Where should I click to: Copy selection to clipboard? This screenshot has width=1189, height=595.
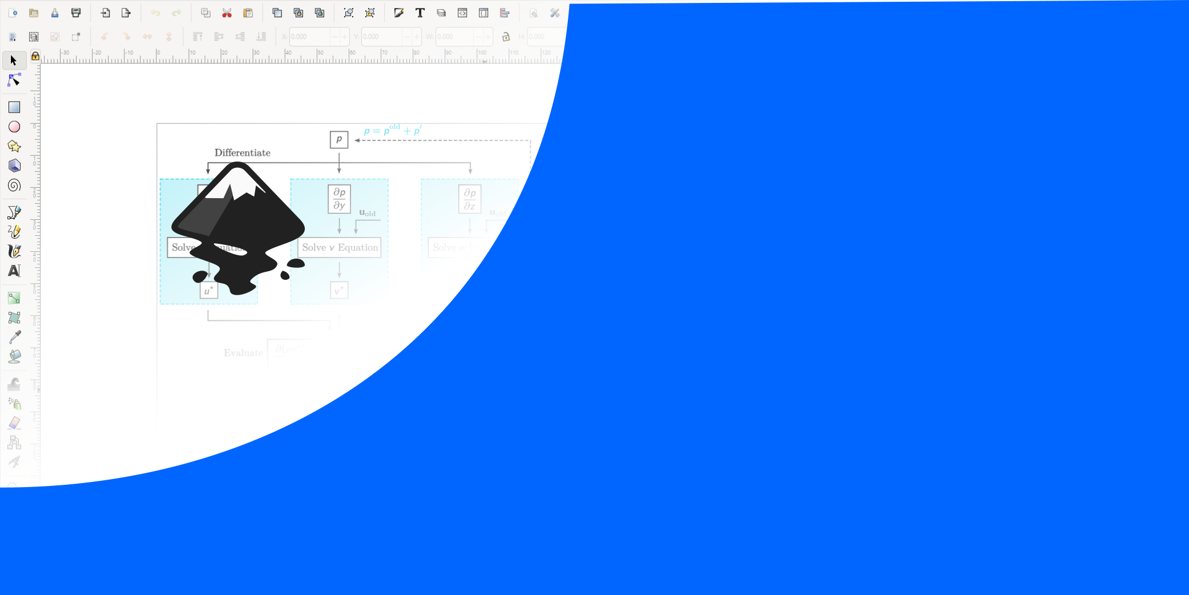(x=206, y=13)
